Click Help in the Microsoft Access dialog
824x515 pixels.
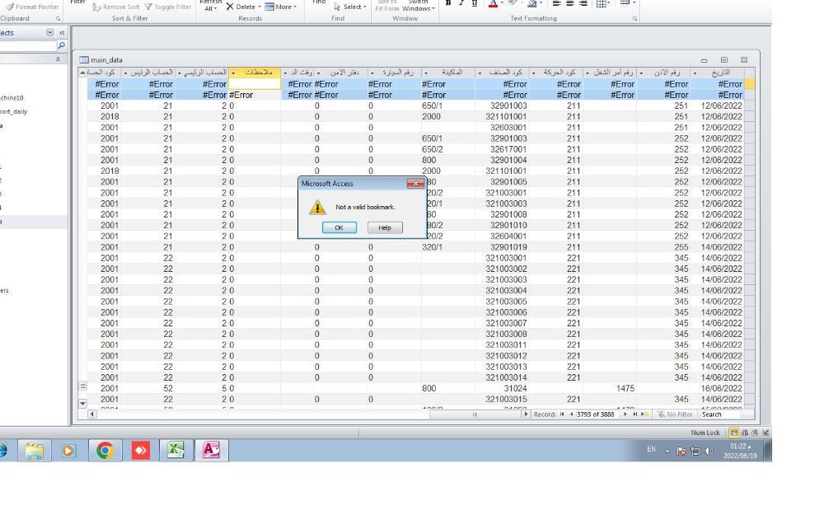[x=385, y=227]
